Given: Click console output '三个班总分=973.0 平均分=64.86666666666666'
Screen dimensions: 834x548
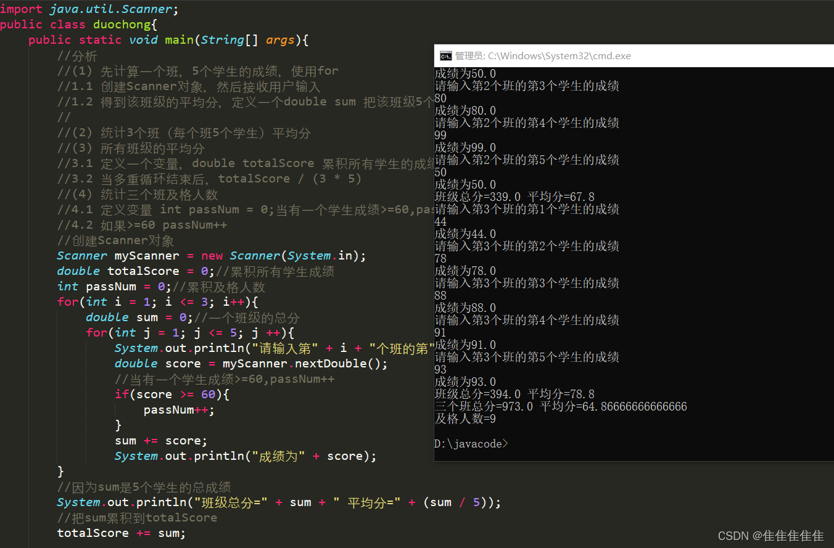Looking at the screenshot, I should [x=561, y=407].
